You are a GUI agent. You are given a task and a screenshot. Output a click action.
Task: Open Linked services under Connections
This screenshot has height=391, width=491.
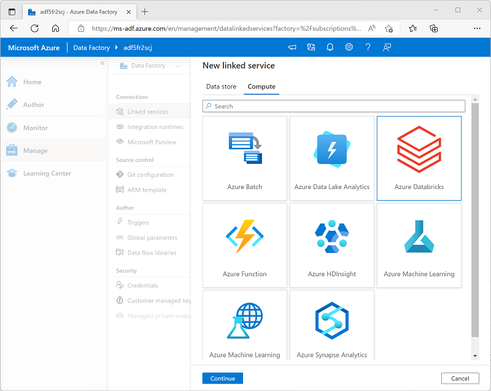[x=150, y=112]
